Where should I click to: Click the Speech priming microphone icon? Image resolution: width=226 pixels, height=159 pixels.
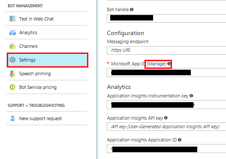(12, 74)
